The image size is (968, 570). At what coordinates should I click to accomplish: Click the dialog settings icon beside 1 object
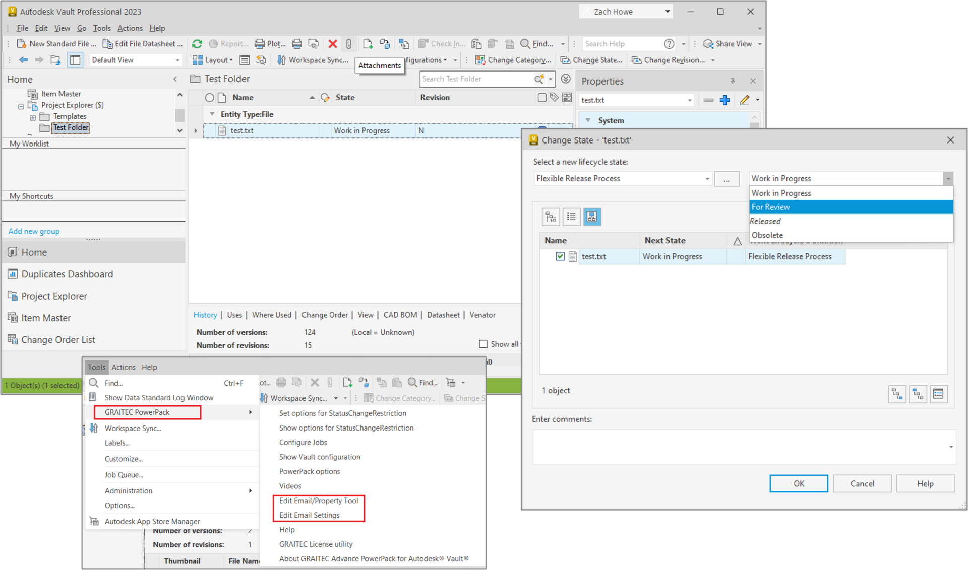click(x=938, y=394)
